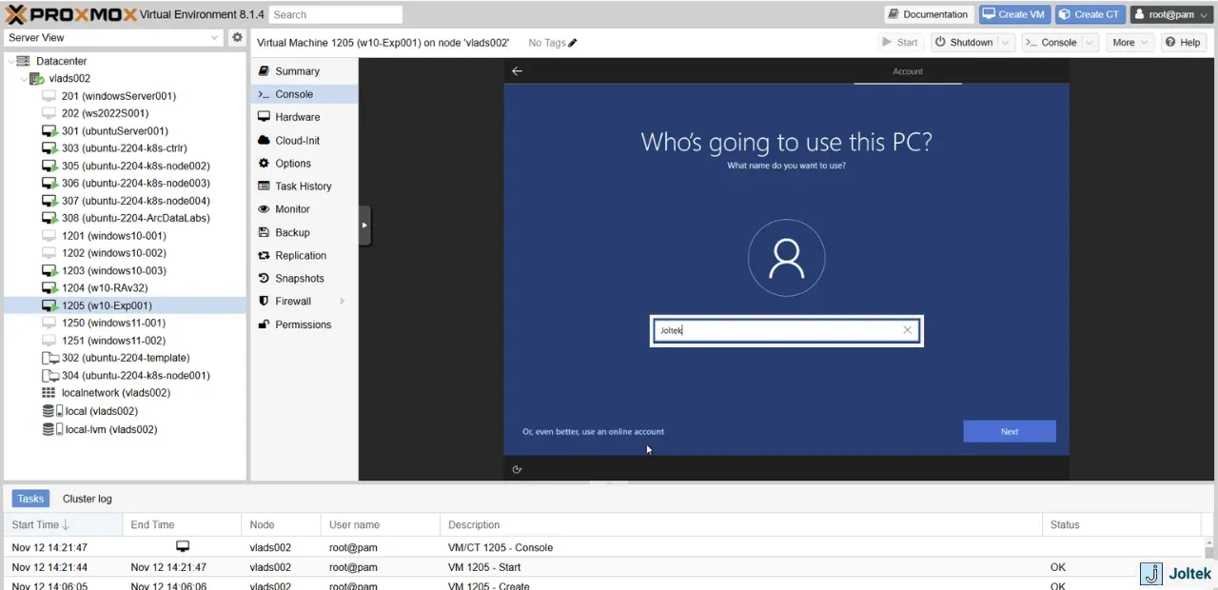This screenshot has width=1218, height=590.
Task: Click the Windows setup back arrow
Action: pos(517,71)
